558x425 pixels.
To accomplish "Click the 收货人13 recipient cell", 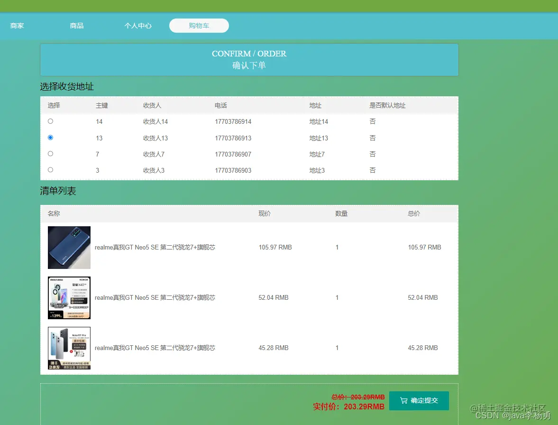I will (156, 138).
